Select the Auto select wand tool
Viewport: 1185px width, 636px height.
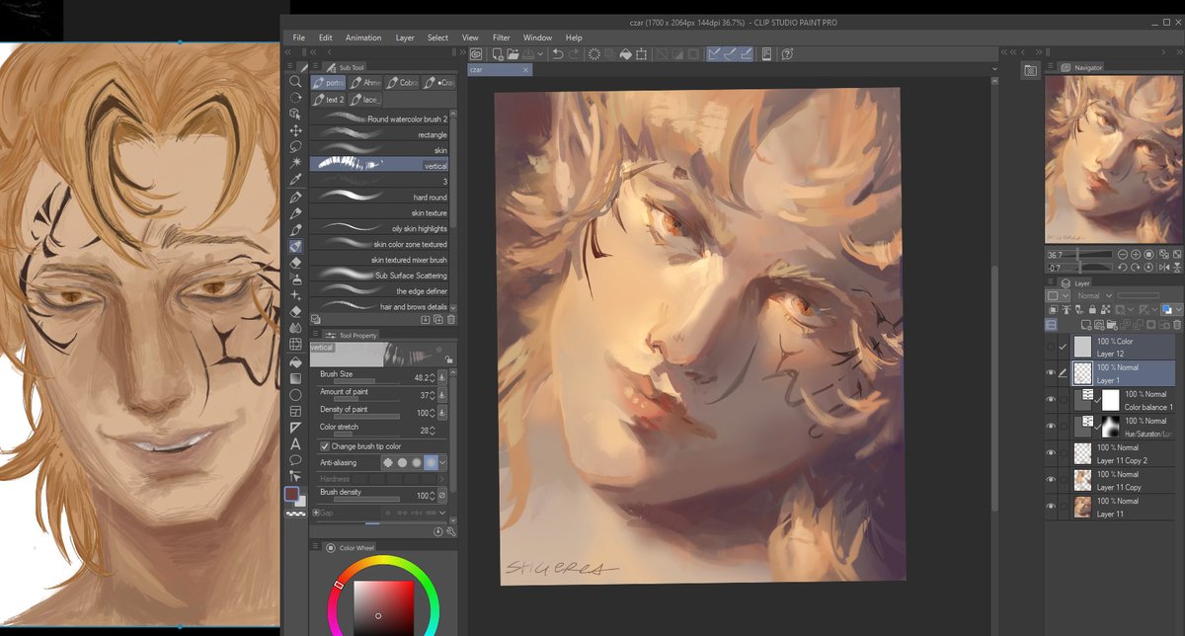click(x=295, y=164)
